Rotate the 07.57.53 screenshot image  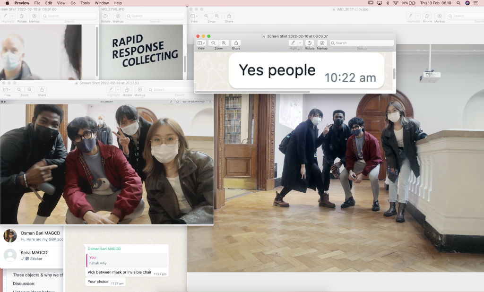pos(127,89)
